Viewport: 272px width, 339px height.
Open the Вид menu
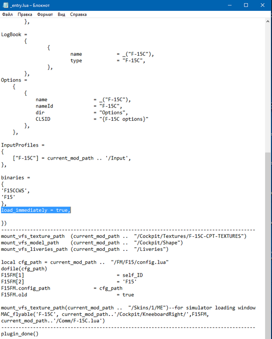click(x=61, y=14)
